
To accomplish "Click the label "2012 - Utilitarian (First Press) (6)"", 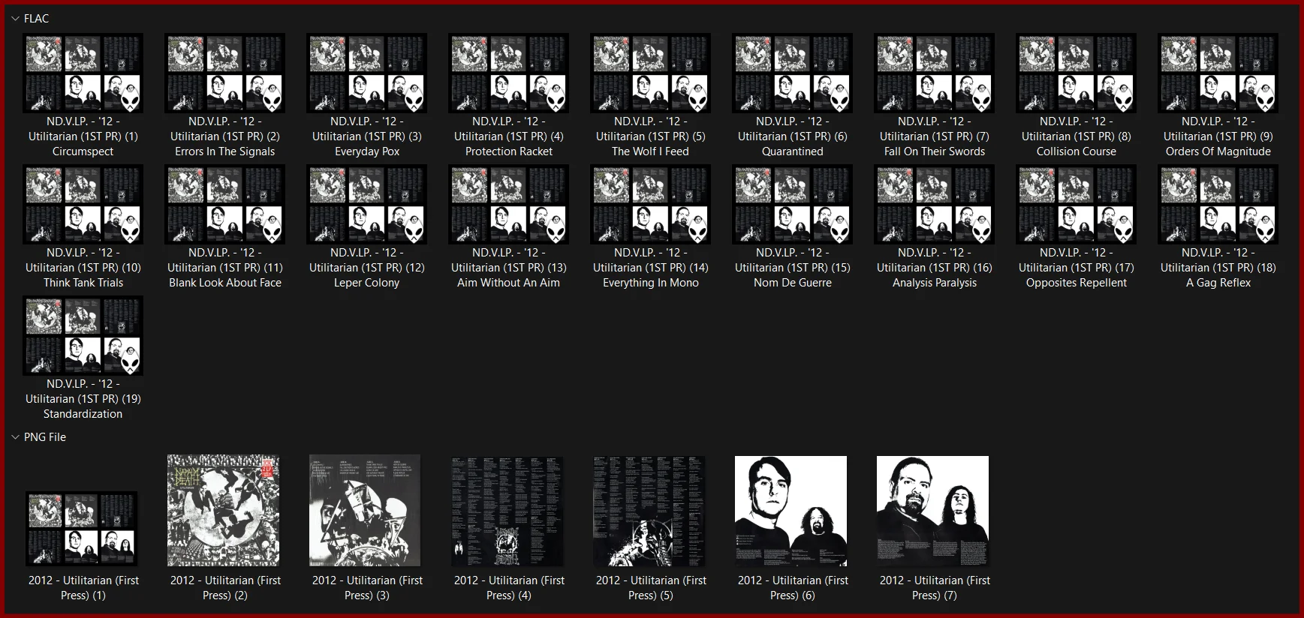I will pyautogui.click(x=792, y=588).
